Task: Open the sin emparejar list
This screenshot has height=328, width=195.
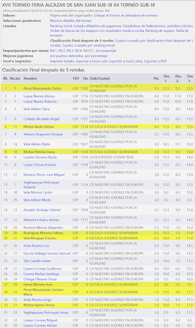Action: 106,51
